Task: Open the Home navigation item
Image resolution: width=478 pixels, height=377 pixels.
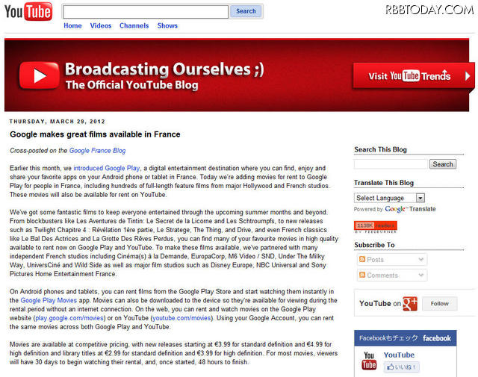Action: [x=72, y=26]
